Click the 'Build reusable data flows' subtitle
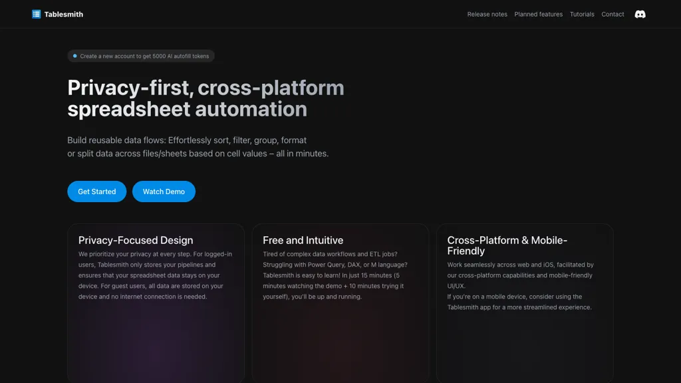The image size is (681, 383). click(x=198, y=147)
